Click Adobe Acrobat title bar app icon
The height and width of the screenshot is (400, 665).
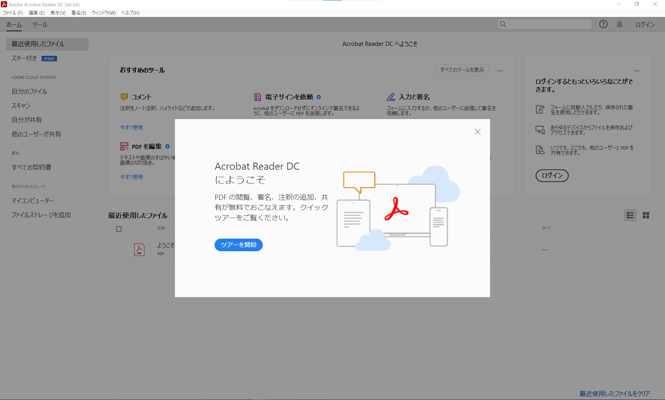click(x=4, y=4)
